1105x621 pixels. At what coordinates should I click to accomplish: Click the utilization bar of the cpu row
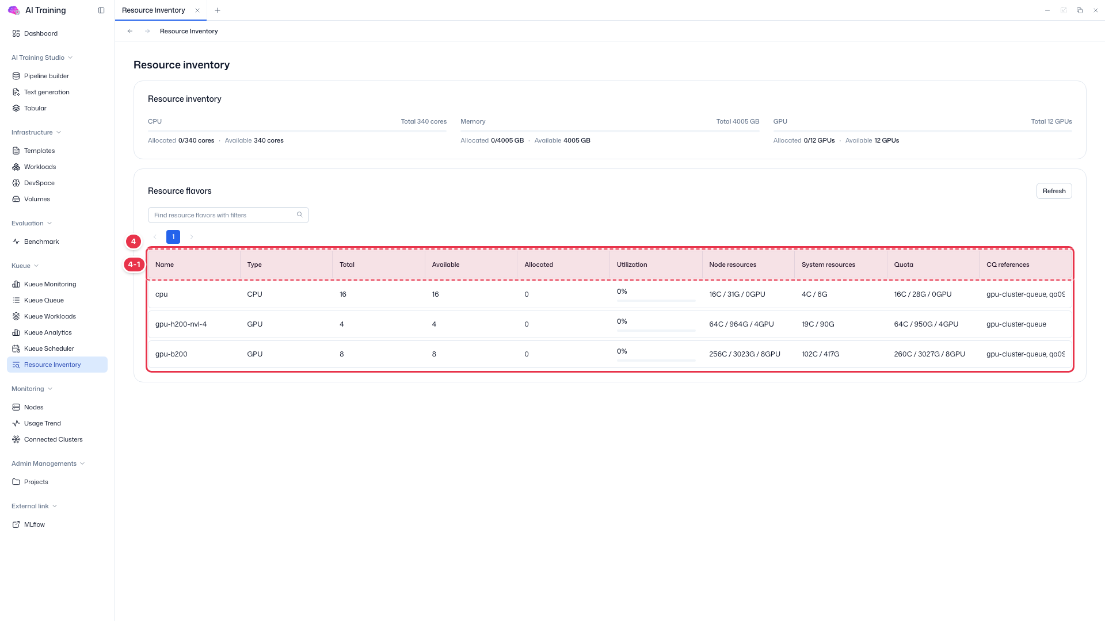pos(656,301)
